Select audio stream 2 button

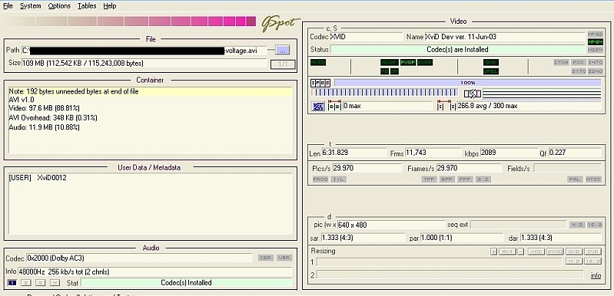[26, 283]
